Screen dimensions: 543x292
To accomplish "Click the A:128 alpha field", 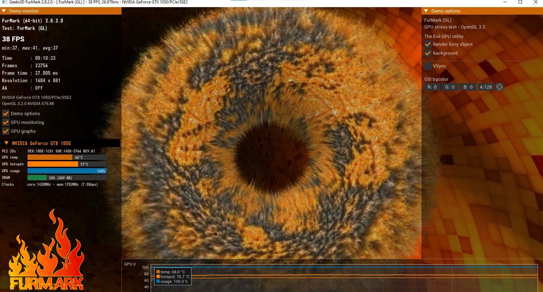I will [486, 87].
